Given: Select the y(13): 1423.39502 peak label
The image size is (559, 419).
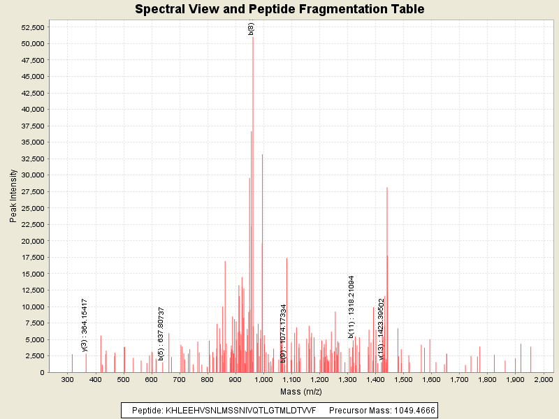Looking at the screenshot, I should [x=382, y=329].
